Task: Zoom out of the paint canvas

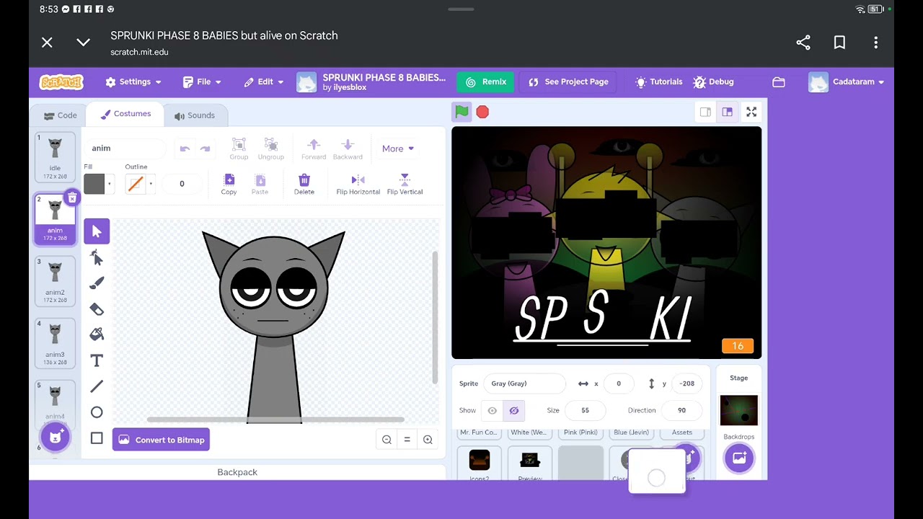Action: click(387, 440)
